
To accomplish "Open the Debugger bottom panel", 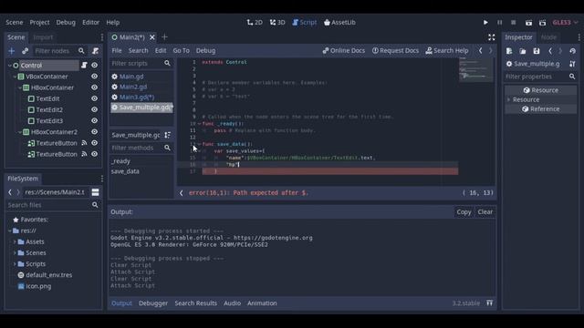I will pos(153,303).
